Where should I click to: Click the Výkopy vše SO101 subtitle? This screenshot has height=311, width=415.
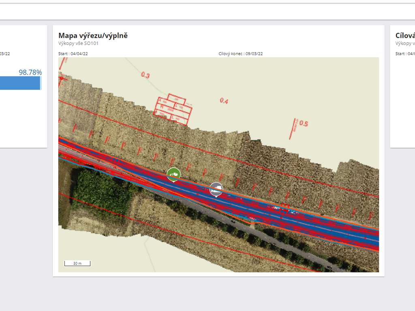click(78, 43)
